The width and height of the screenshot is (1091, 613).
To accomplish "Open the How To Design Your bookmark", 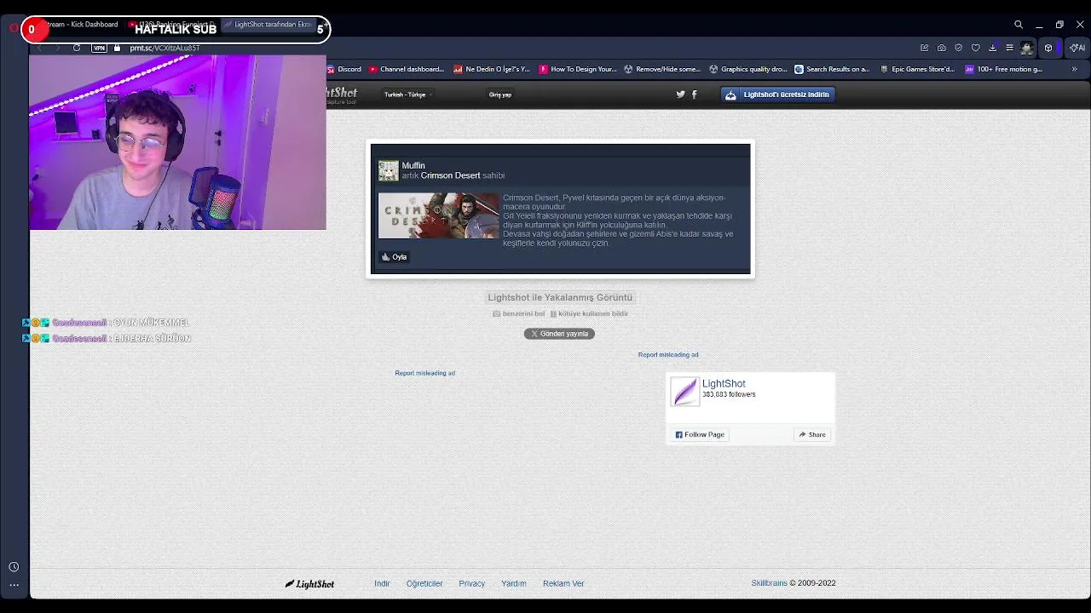I will click(578, 69).
